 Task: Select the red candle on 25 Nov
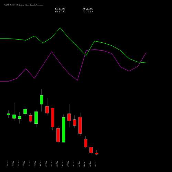pos(58,135)
